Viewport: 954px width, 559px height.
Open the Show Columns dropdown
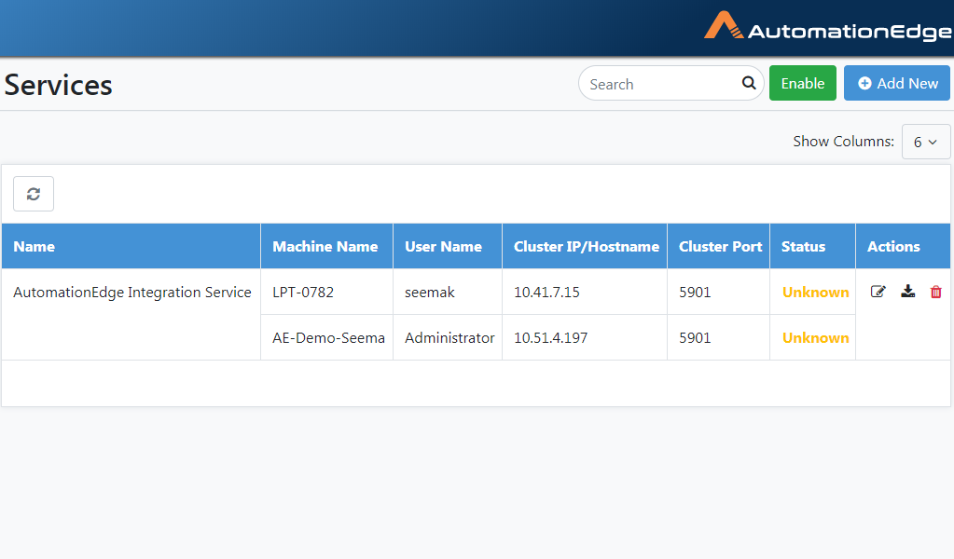tap(925, 142)
